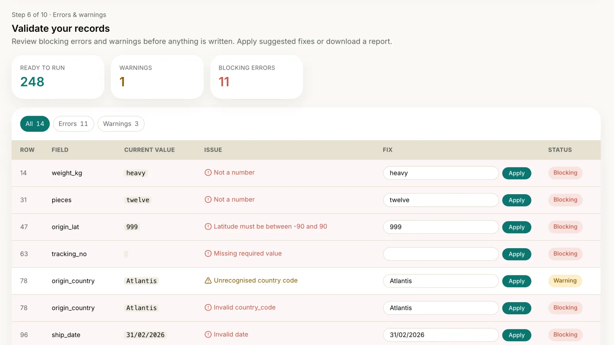614x345 pixels.
Task: Edit fix field in Unrecognised country code row
Action: point(441,281)
